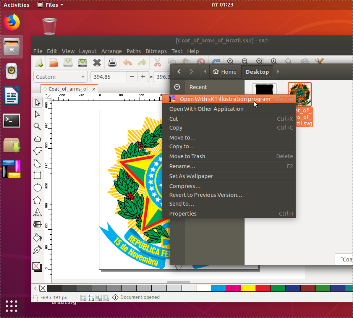Click the Open file folder icon in sK1
This screenshot has width=353, height=318.
click(53, 62)
